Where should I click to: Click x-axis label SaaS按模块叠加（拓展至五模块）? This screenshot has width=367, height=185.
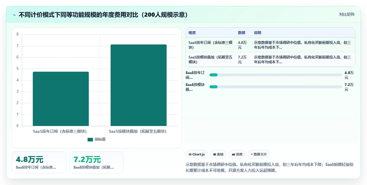coord(138,131)
